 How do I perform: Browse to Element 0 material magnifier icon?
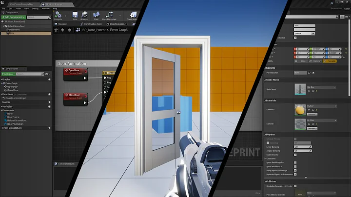point(313,110)
